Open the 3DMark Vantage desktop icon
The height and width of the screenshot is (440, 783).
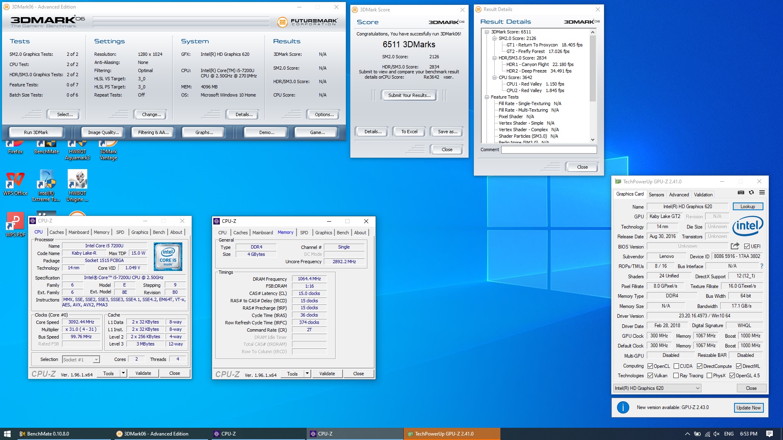(x=108, y=150)
